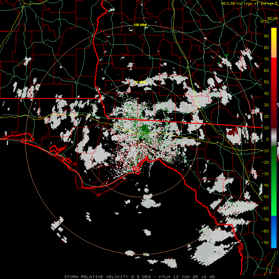
Task: Click the "20" value on velocity scale
Action: 266,116
